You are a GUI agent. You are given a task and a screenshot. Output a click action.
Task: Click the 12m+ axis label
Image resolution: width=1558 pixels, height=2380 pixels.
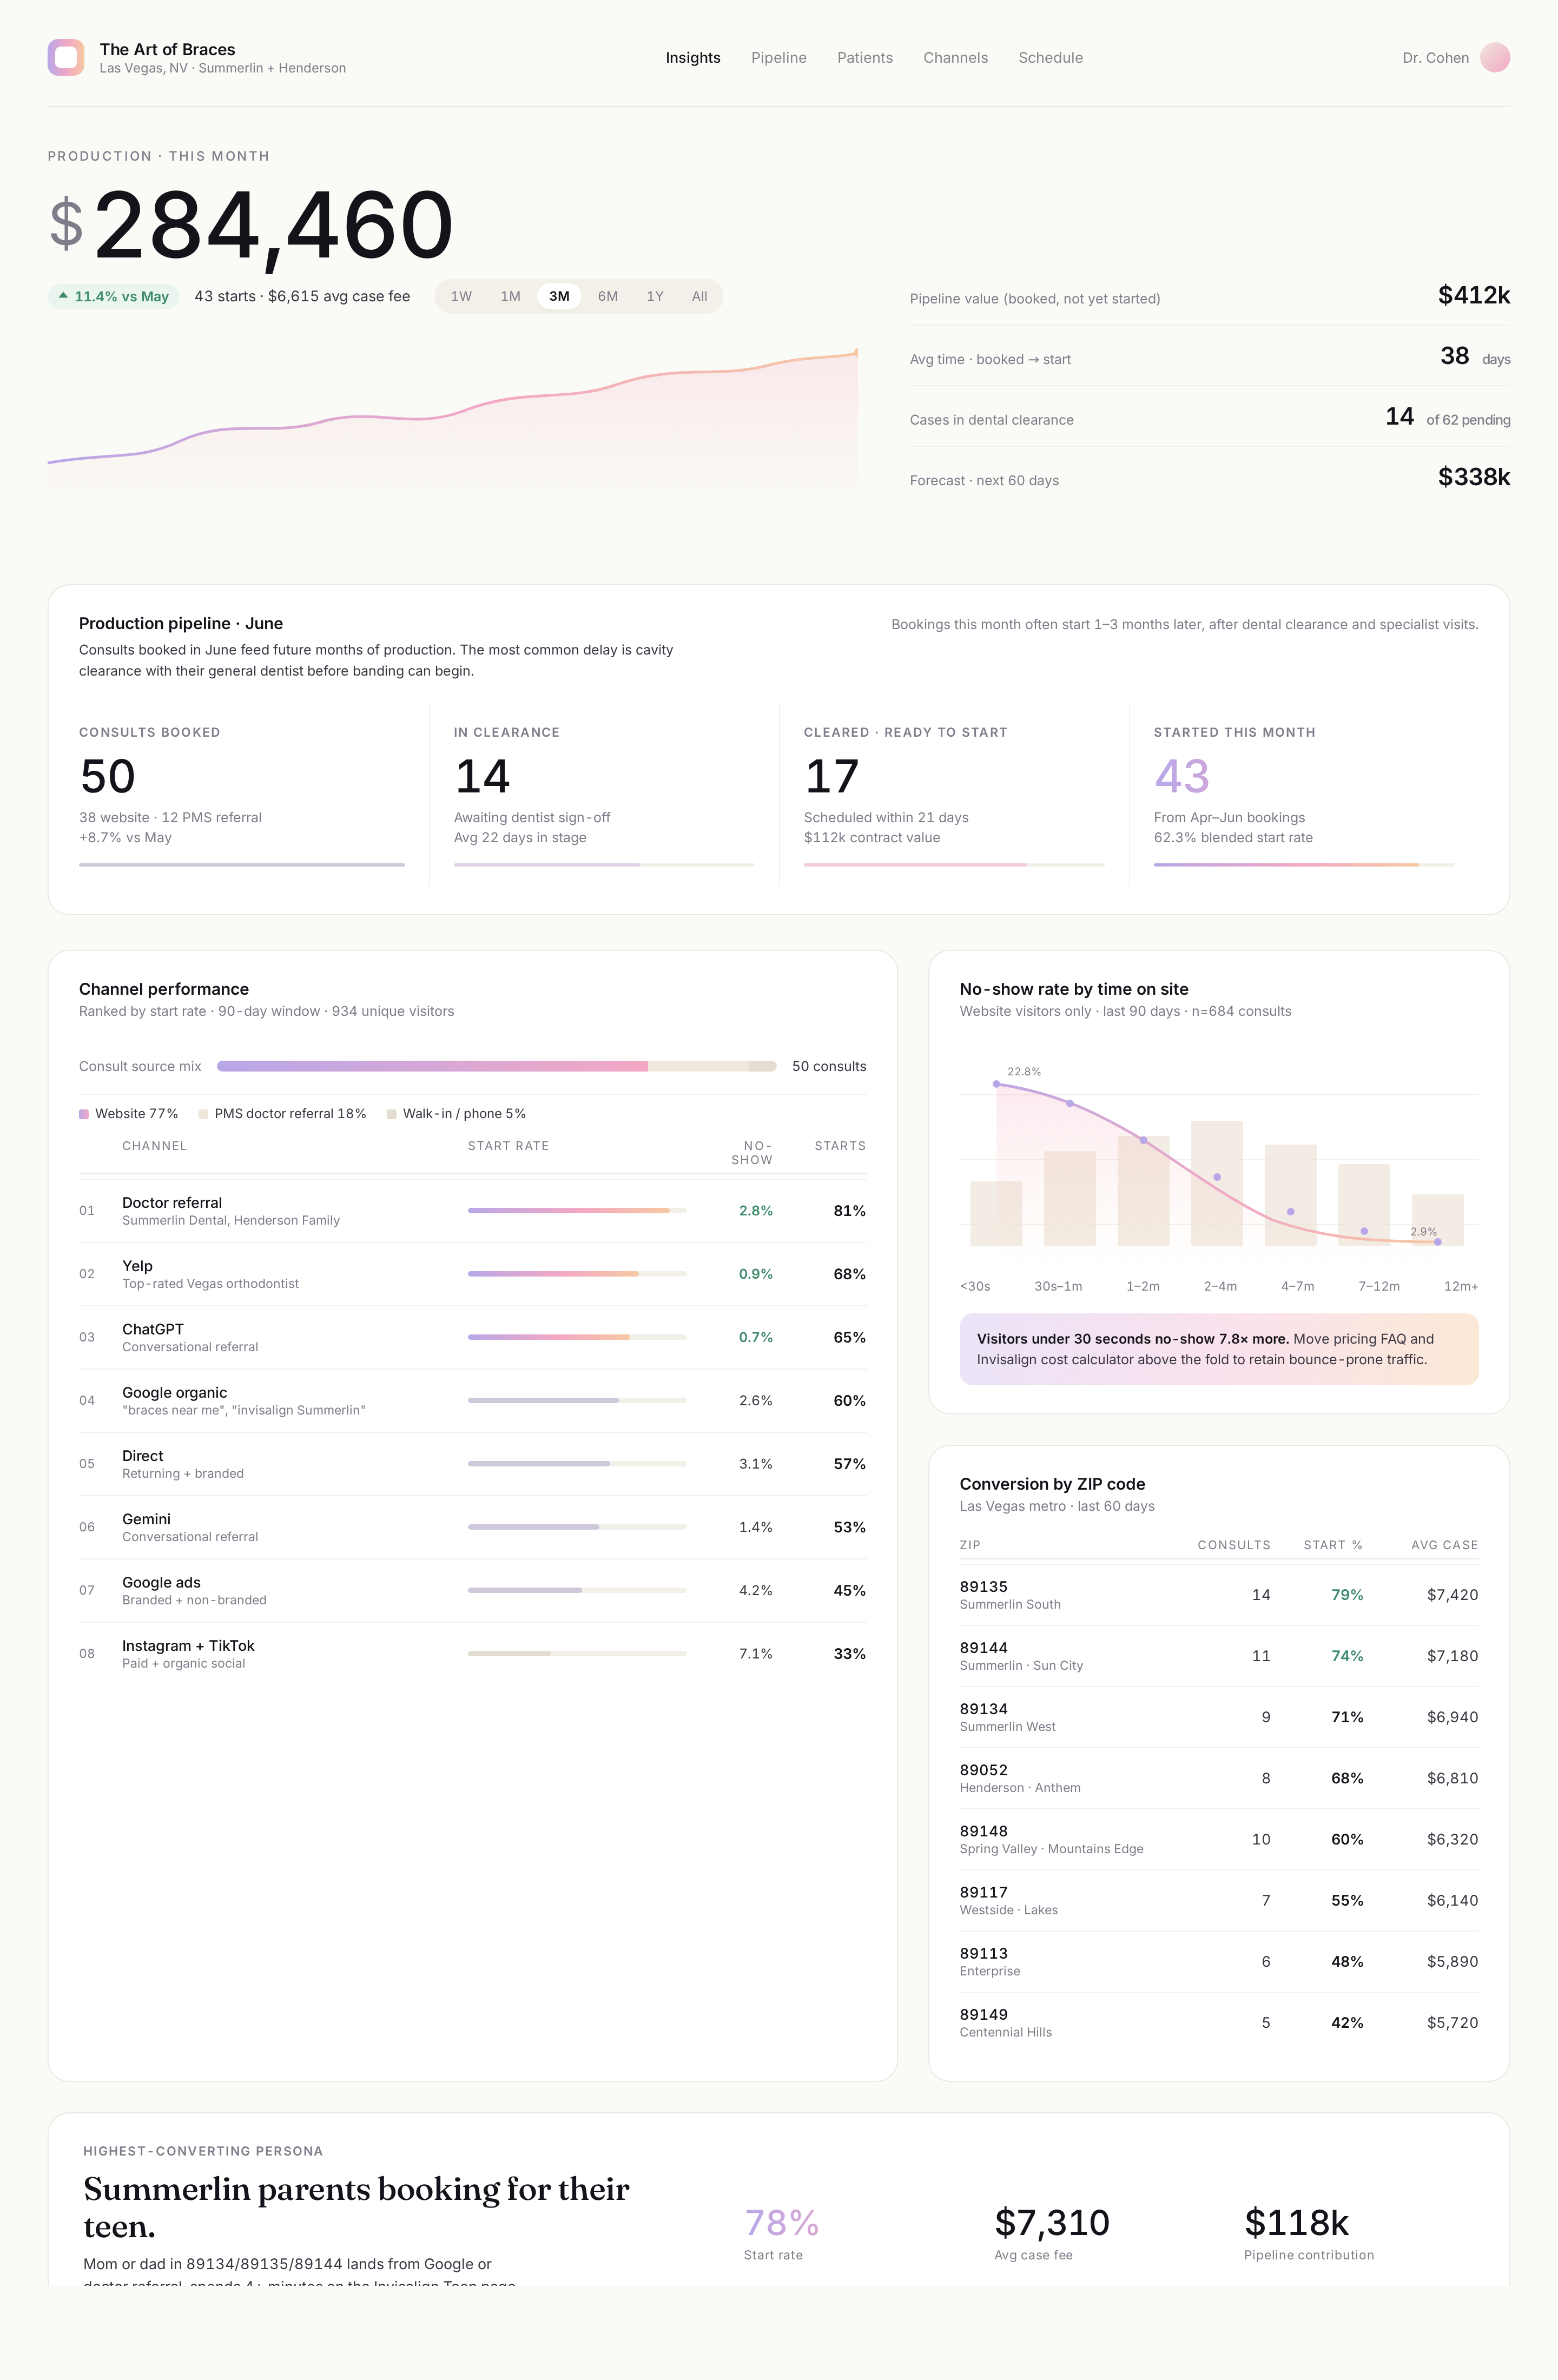[1461, 1286]
